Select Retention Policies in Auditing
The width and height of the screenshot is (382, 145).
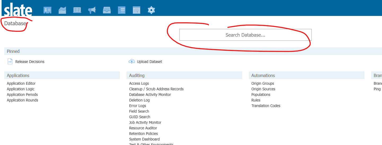143,134
